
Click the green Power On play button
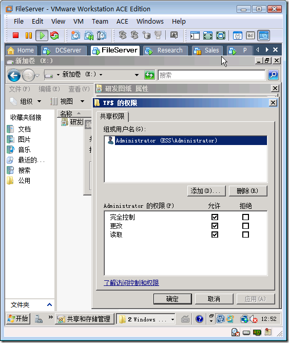coord(42,35)
